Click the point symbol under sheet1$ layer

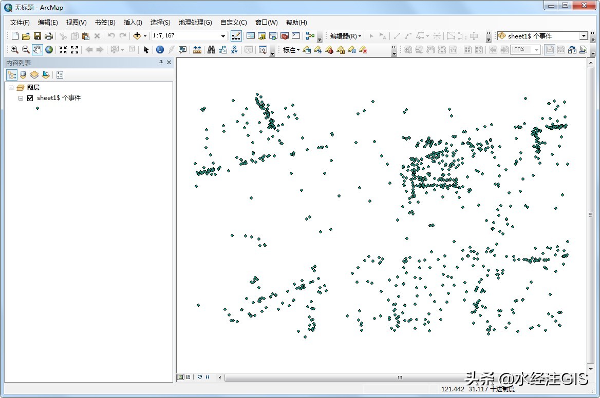(x=38, y=108)
